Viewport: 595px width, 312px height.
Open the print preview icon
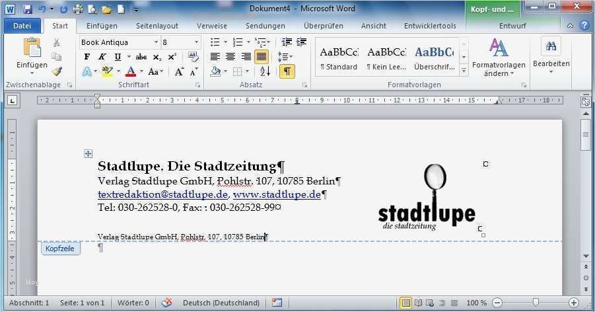point(92,9)
